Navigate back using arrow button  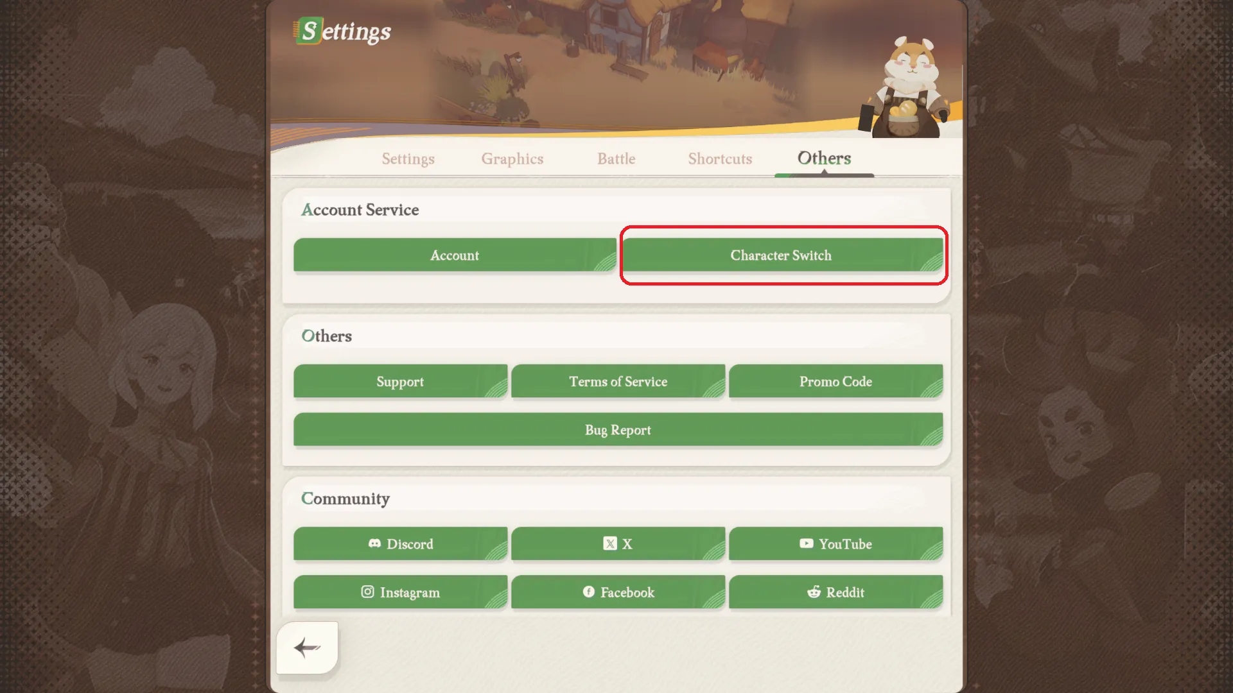(x=306, y=647)
